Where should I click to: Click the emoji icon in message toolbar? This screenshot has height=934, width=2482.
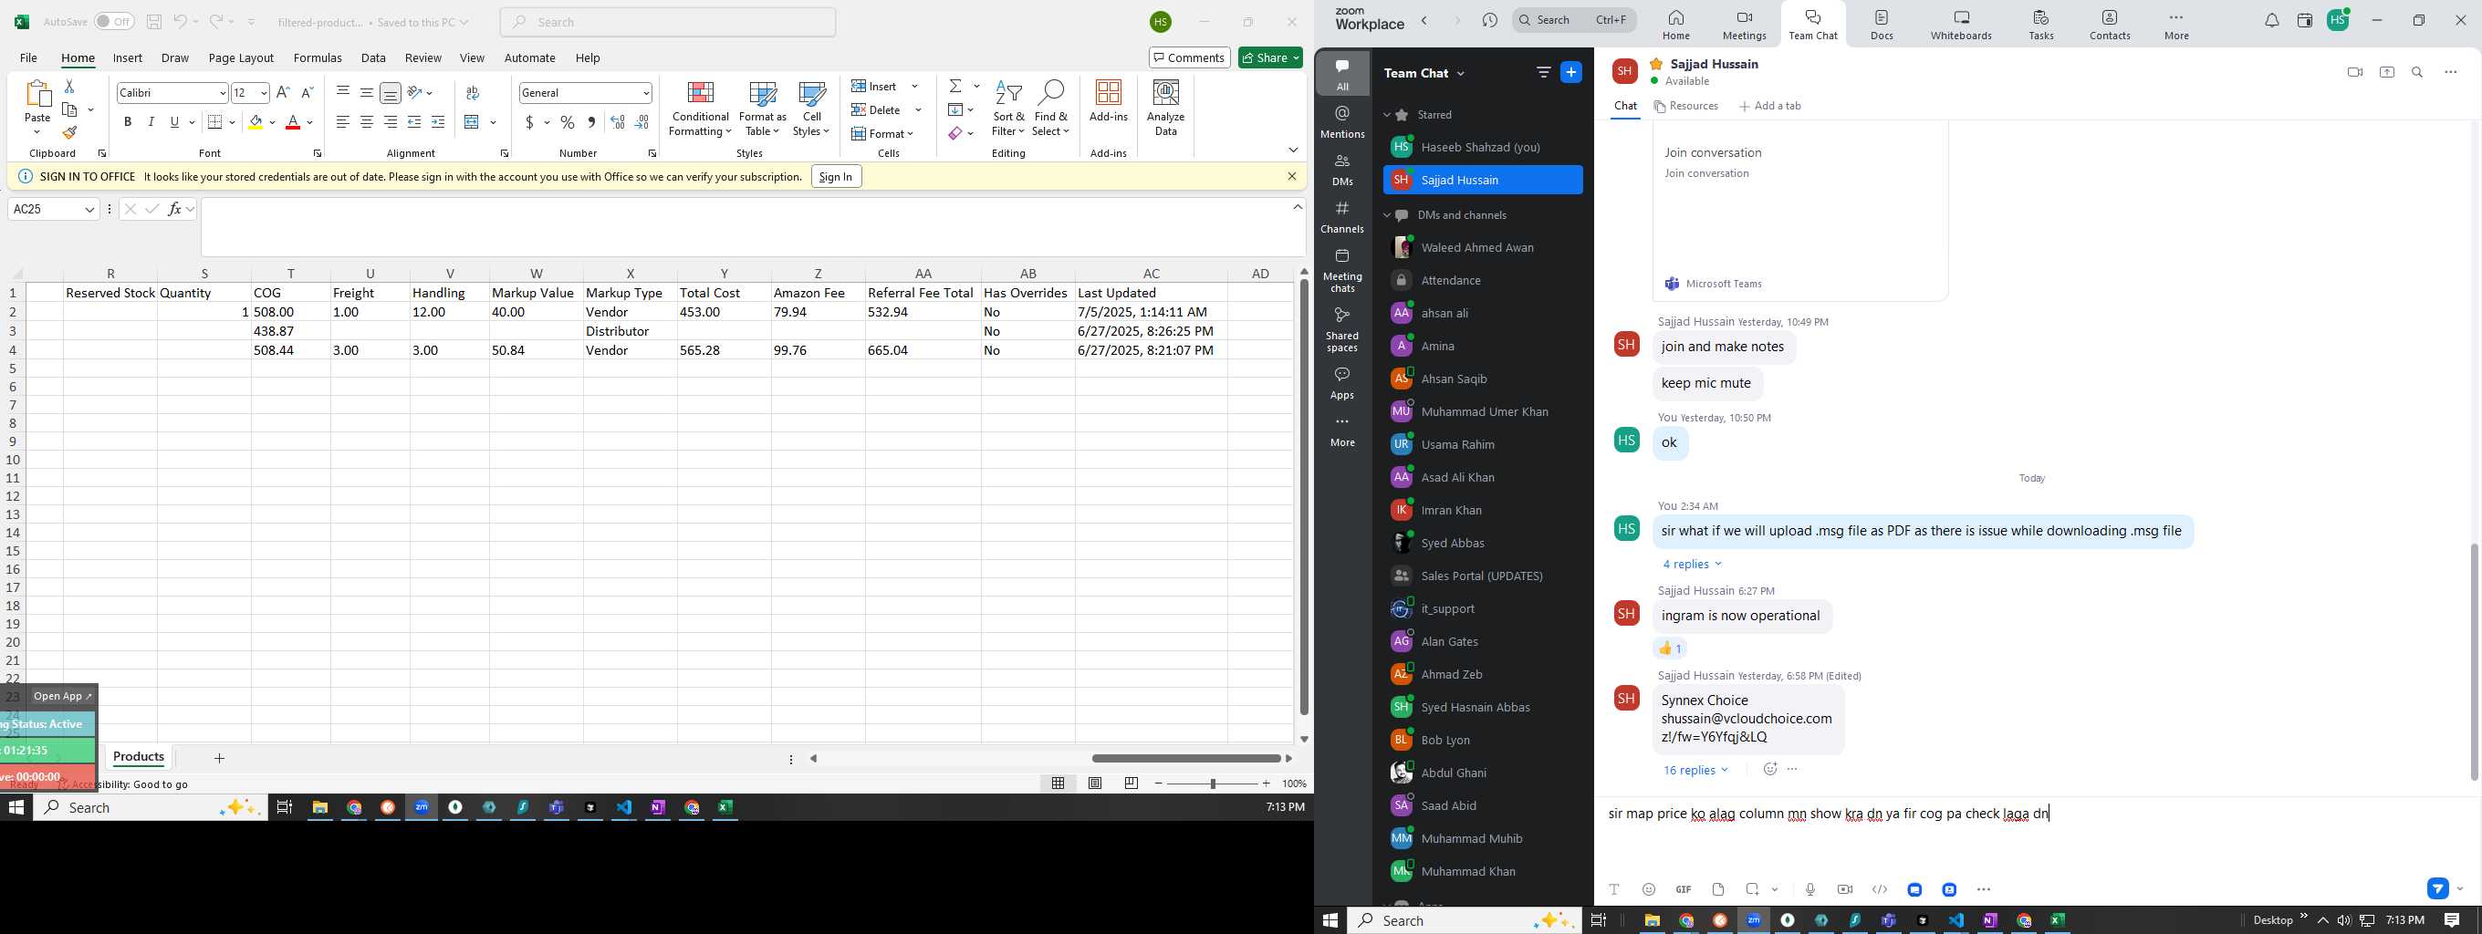(x=1649, y=889)
